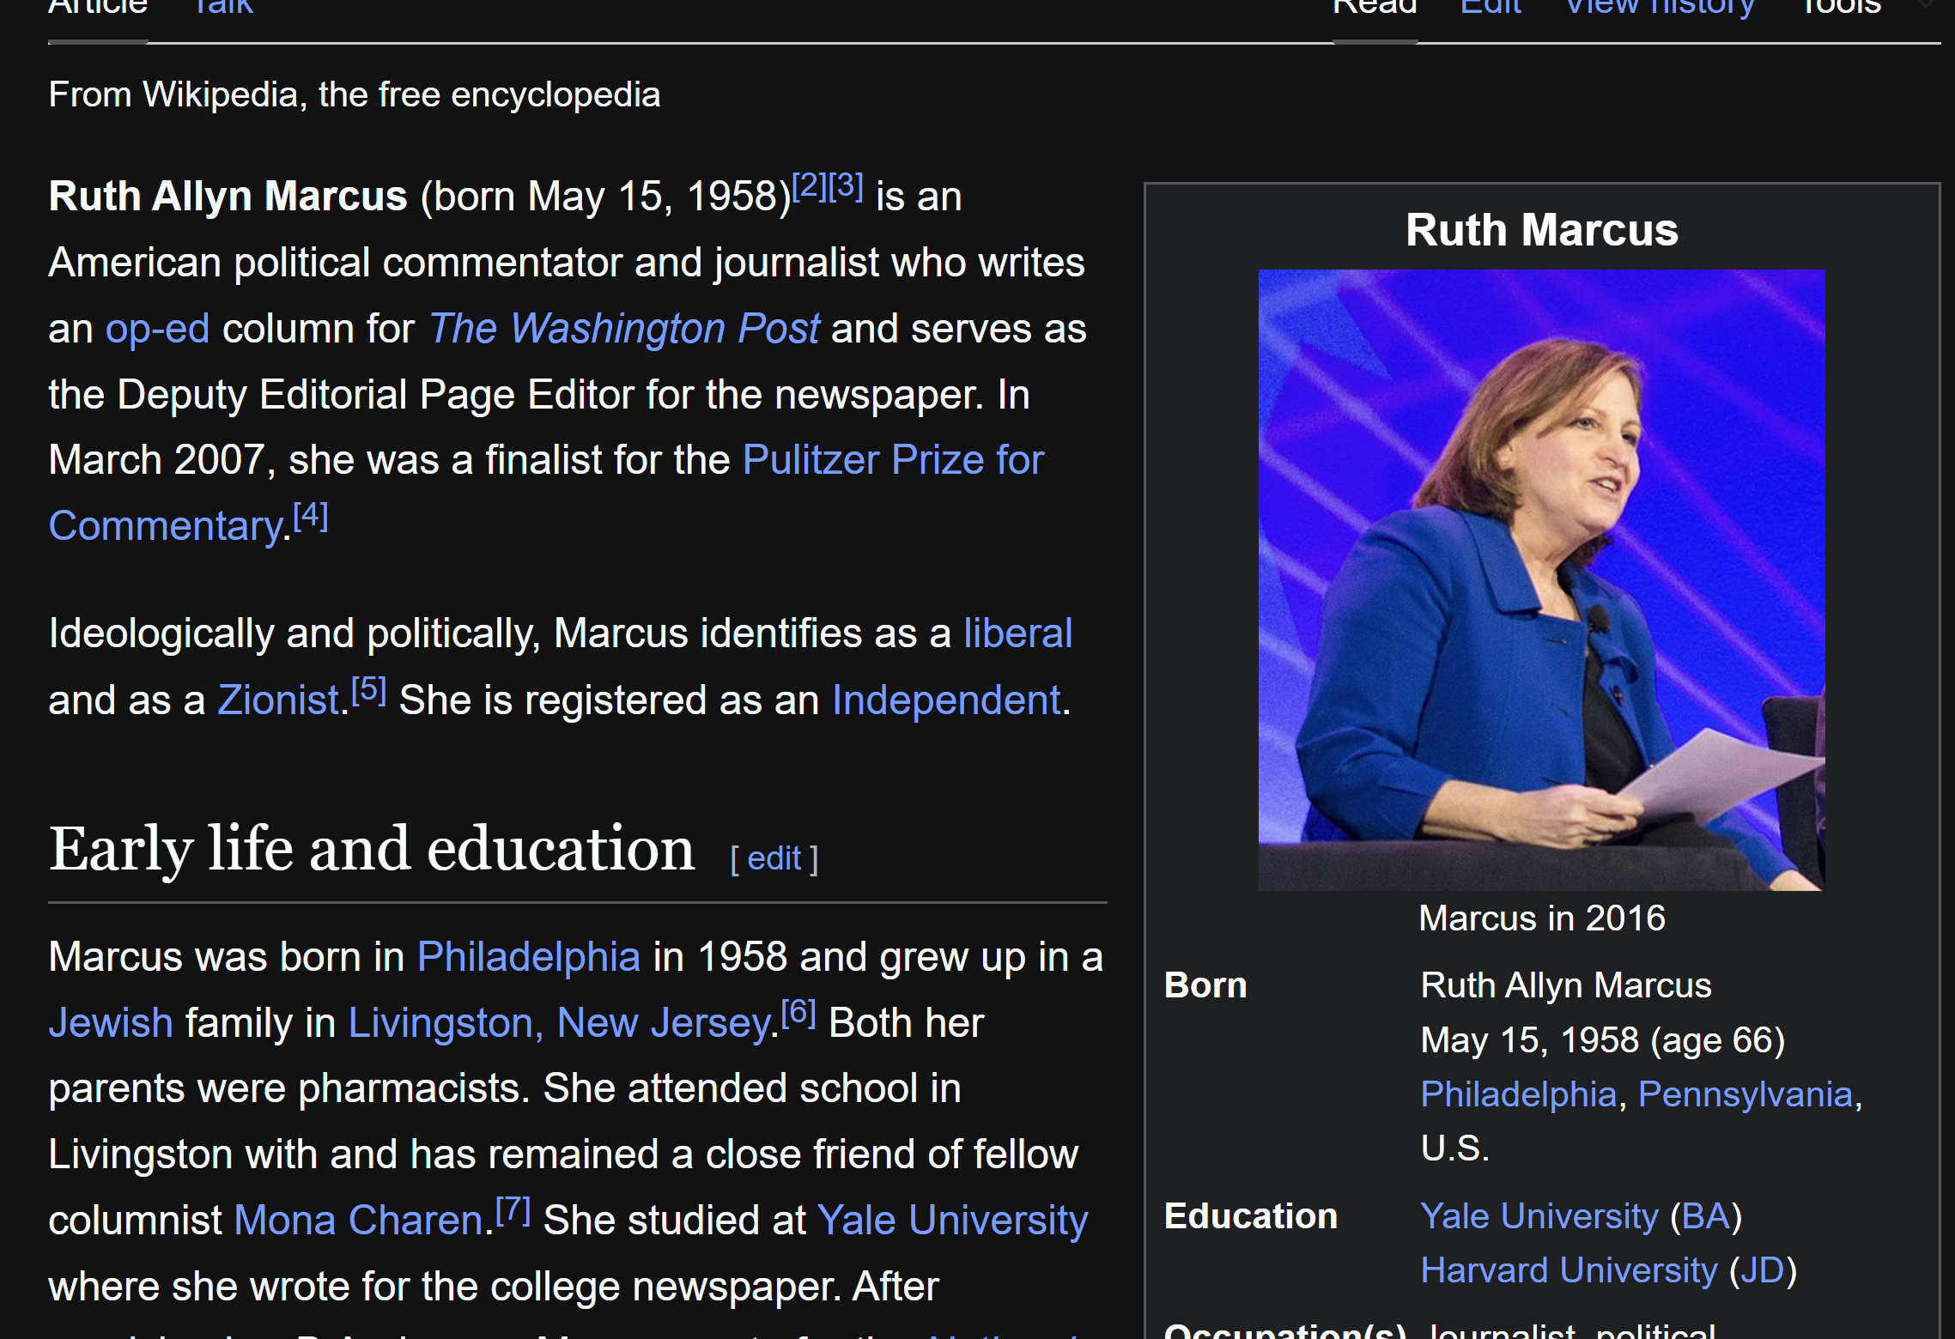Image resolution: width=1955 pixels, height=1339 pixels.
Task: Follow the op-ed link
Action: [x=157, y=329]
